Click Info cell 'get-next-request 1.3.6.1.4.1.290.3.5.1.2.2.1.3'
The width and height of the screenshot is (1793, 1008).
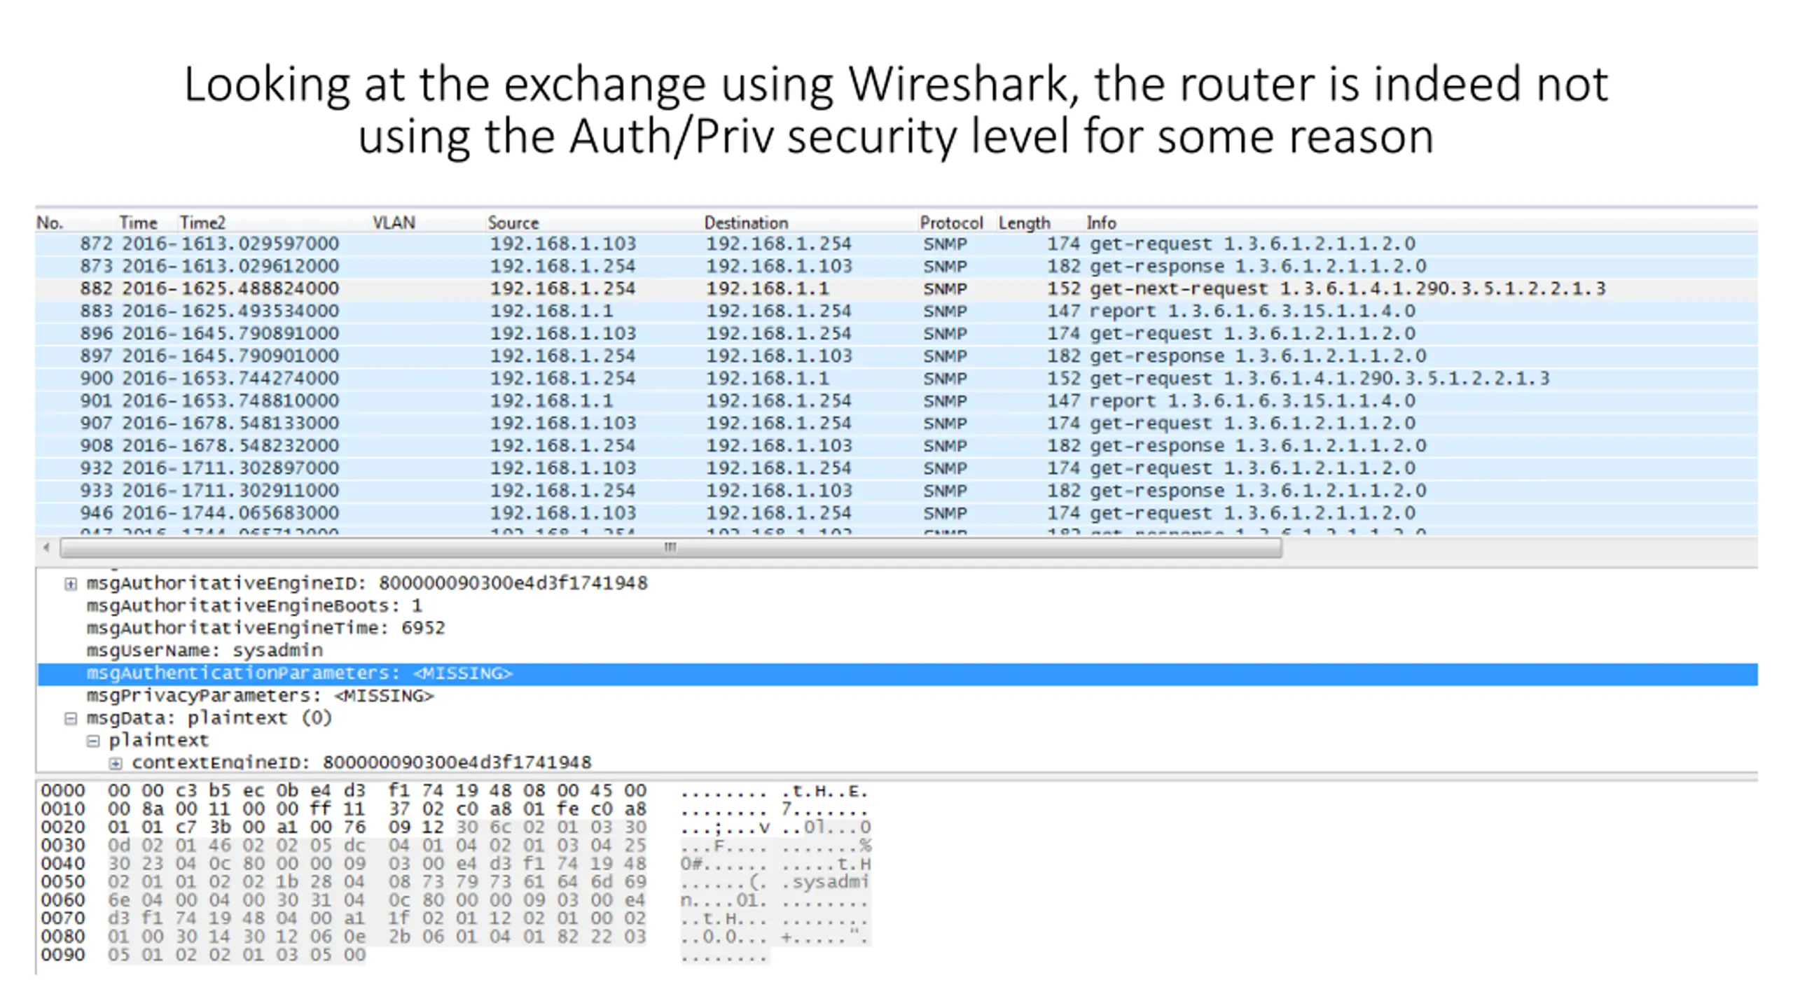click(1348, 289)
